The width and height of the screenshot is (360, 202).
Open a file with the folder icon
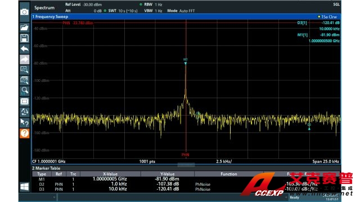point(24,27)
